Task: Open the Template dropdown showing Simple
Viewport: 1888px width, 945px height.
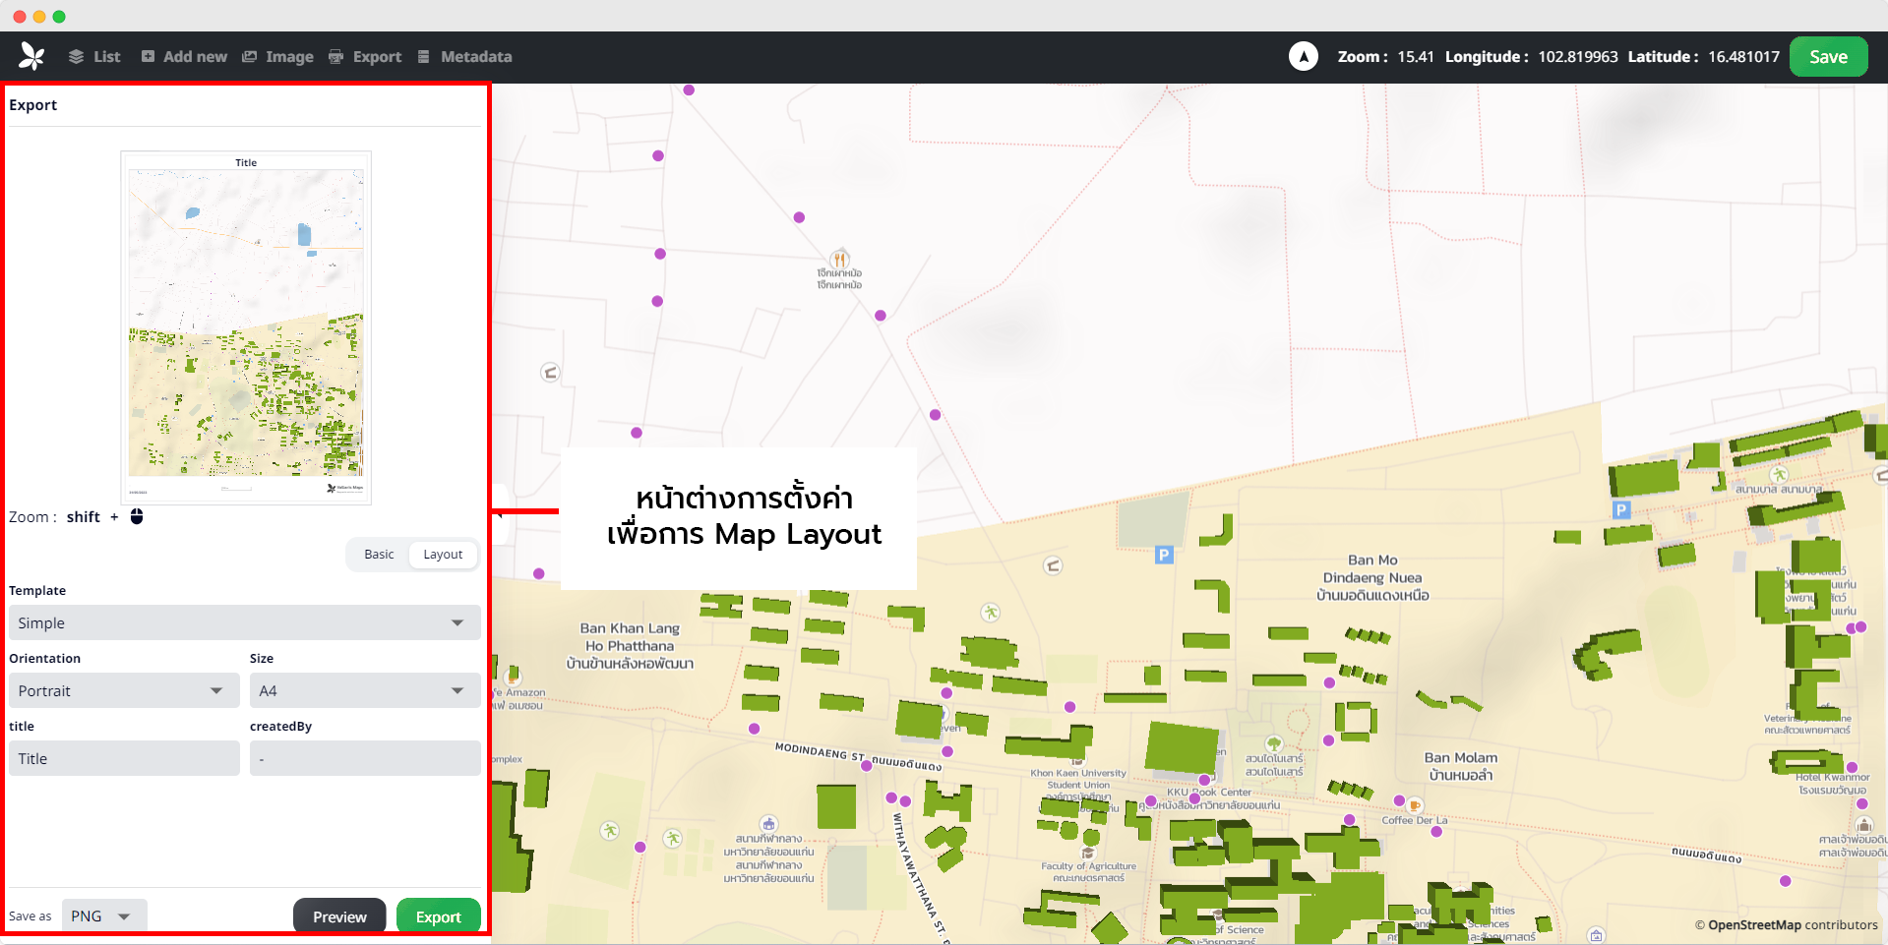Action: click(x=244, y=622)
